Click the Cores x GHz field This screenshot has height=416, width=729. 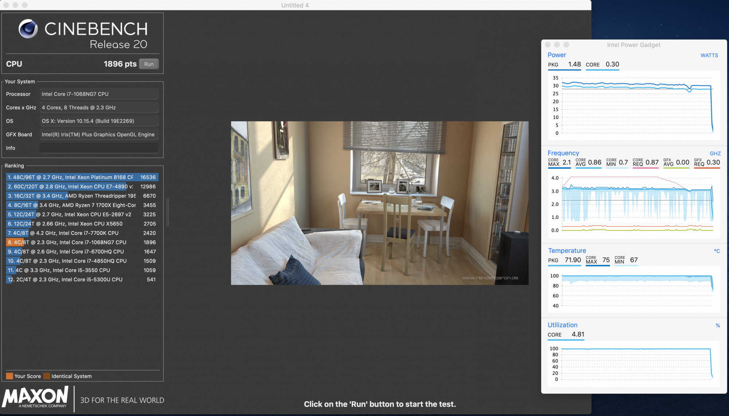pyautogui.click(x=99, y=107)
